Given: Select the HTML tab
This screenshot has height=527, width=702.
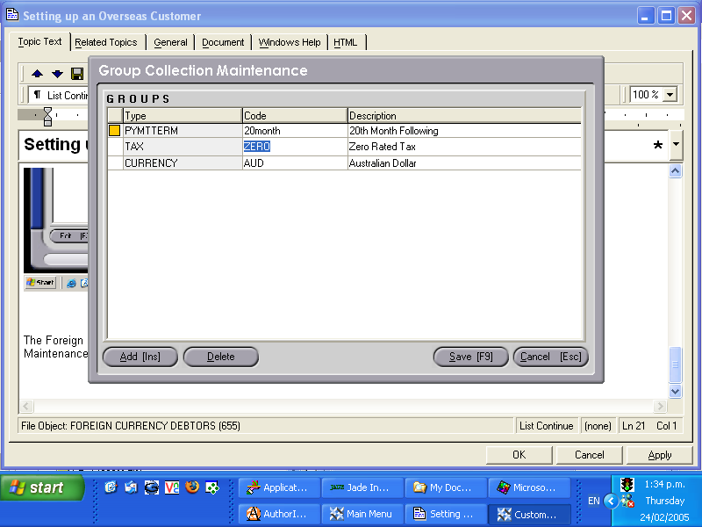Looking at the screenshot, I should [344, 41].
